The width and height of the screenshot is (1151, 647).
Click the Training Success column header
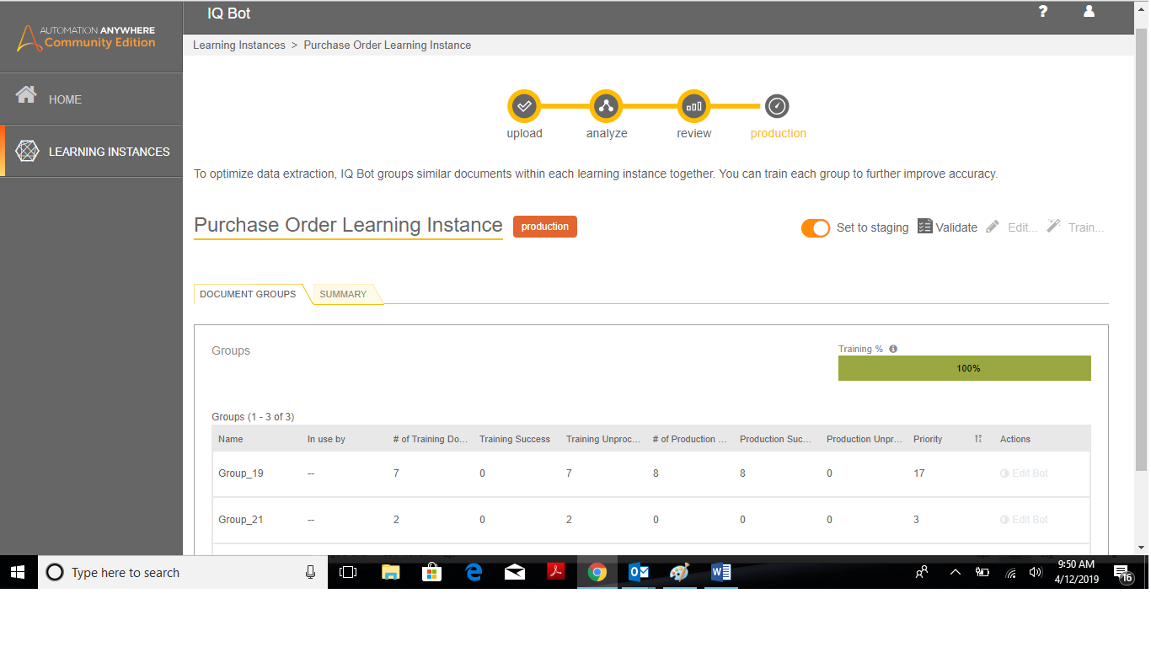coord(515,439)
